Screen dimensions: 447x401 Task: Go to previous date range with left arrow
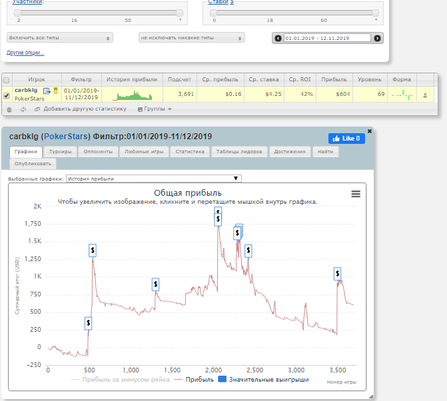pyautogui.click(x=278, y=38)
